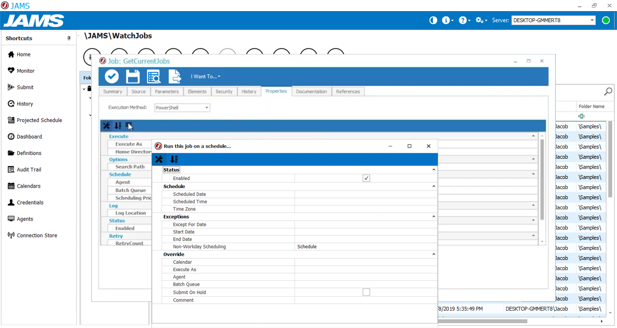Open the info menu icon in header
This screenshot has height=328, width=617.
[447, 20]
